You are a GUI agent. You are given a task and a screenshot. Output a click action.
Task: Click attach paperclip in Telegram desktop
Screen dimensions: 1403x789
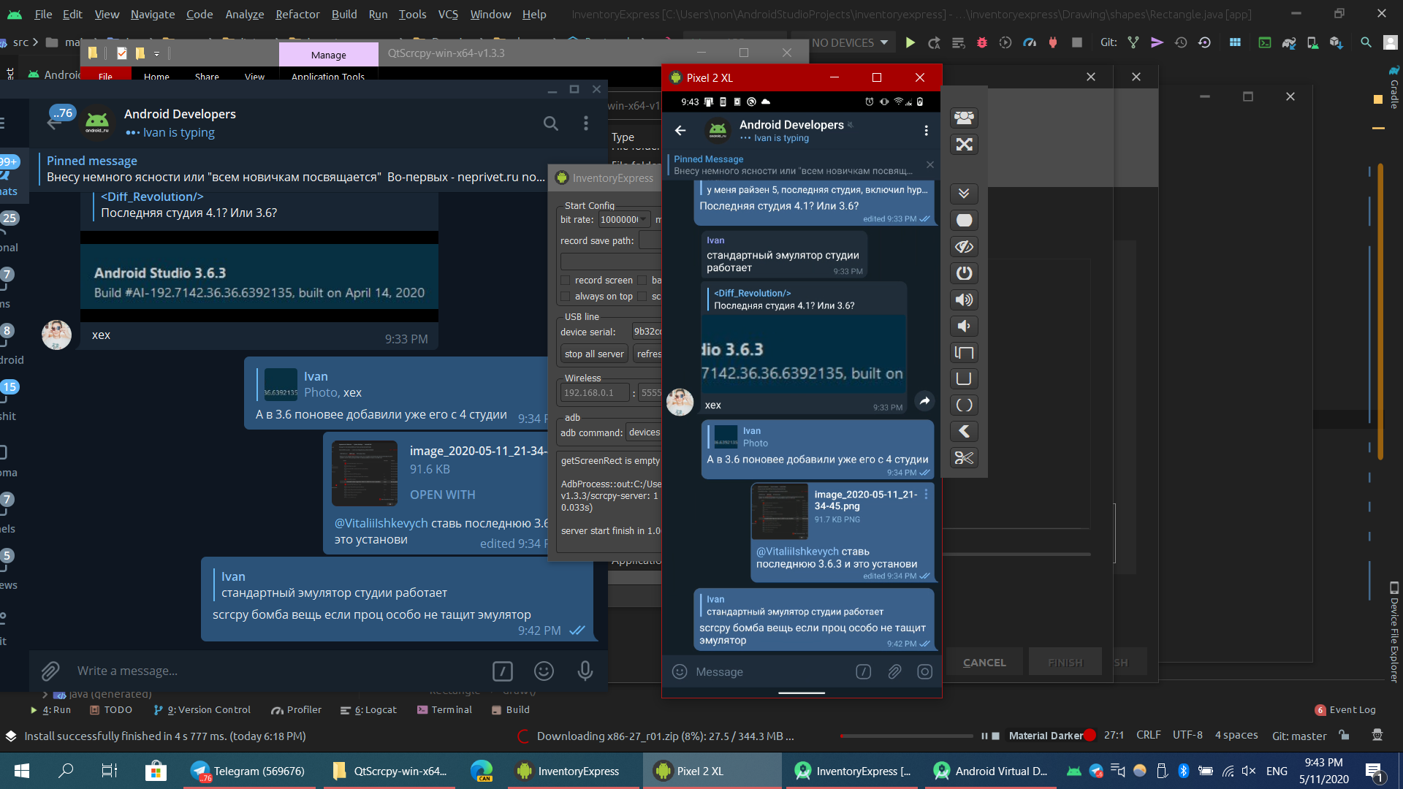pyautogui.click(x=50, y=671)
